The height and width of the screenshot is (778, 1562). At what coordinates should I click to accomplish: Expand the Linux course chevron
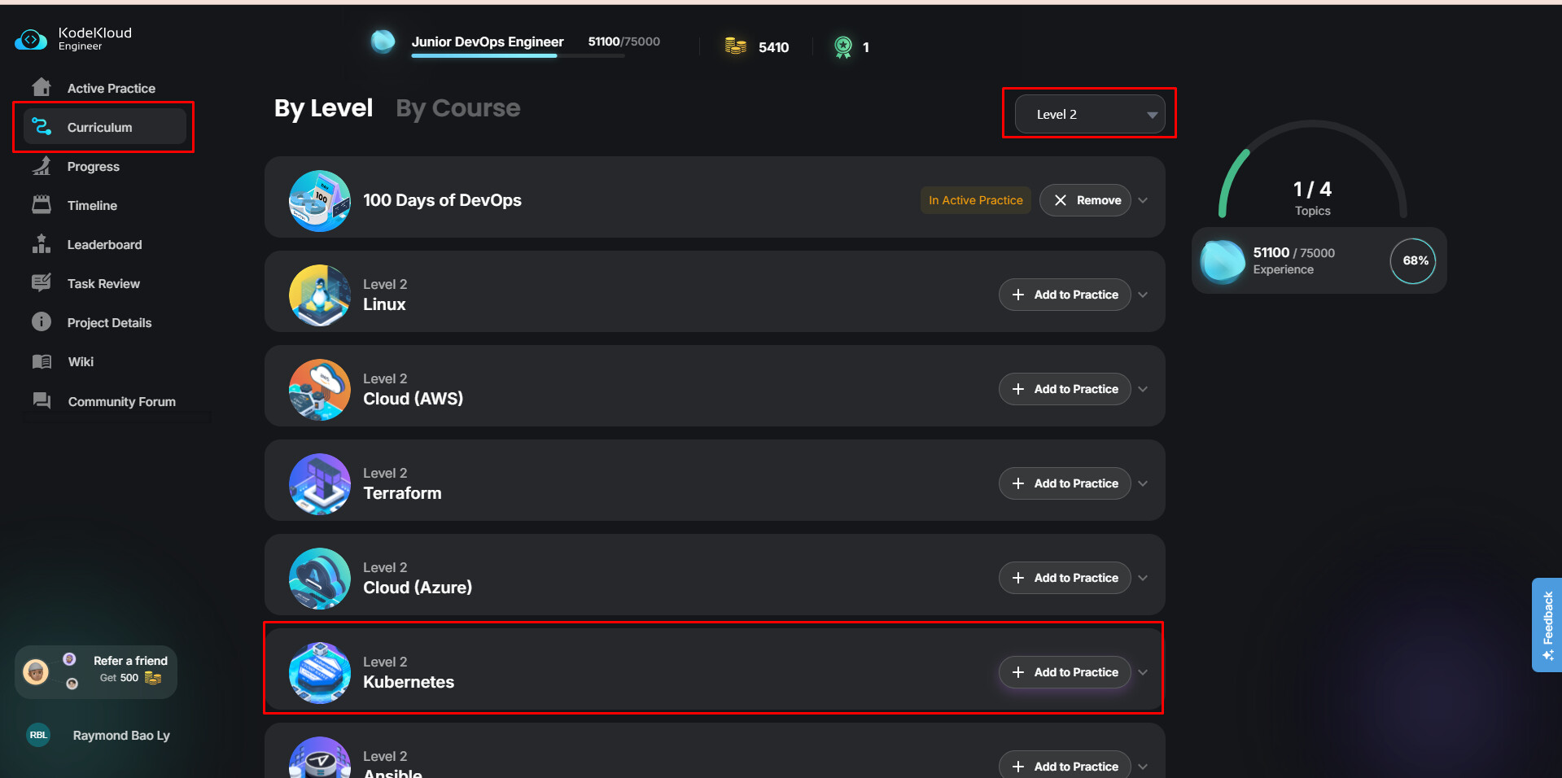coord(1143,295)
